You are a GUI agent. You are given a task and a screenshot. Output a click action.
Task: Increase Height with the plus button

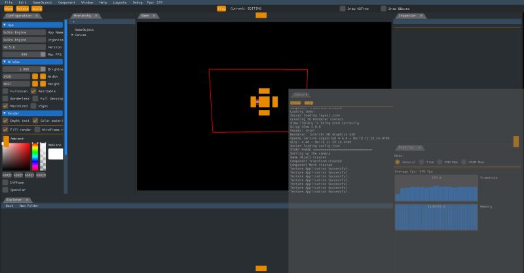pyautogui.click(x=43, y=84)
